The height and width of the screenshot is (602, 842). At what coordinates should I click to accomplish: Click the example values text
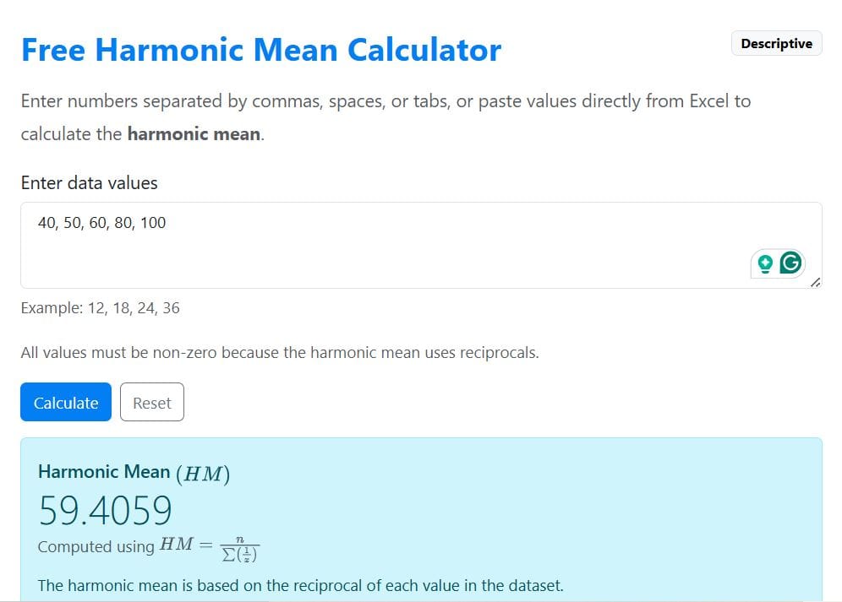tap(100, 307)
